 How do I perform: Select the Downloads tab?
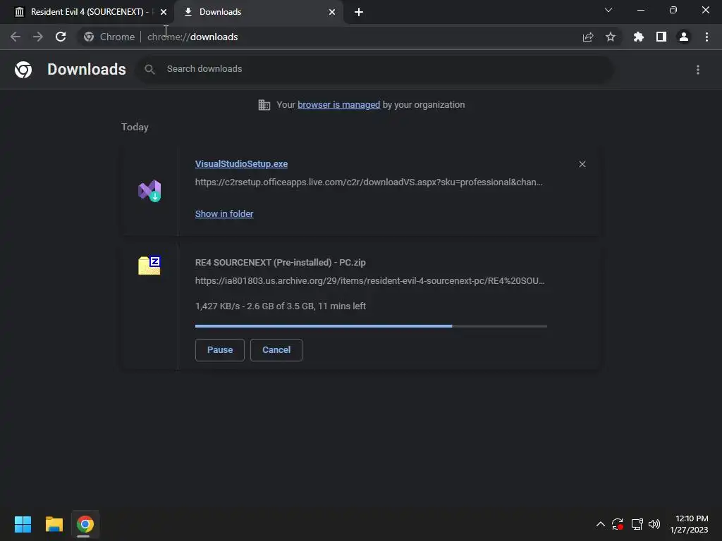pos(259,12)
